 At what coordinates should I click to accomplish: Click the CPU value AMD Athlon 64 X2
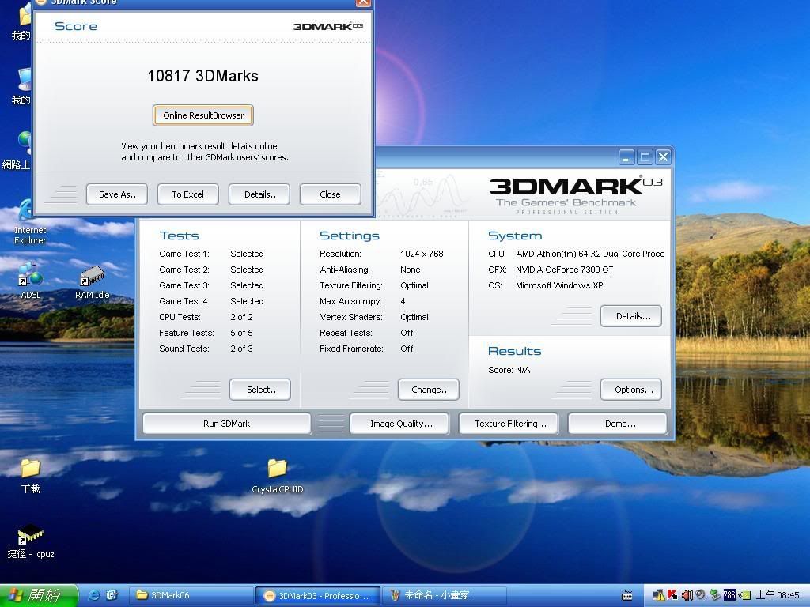tap(589, 254)
